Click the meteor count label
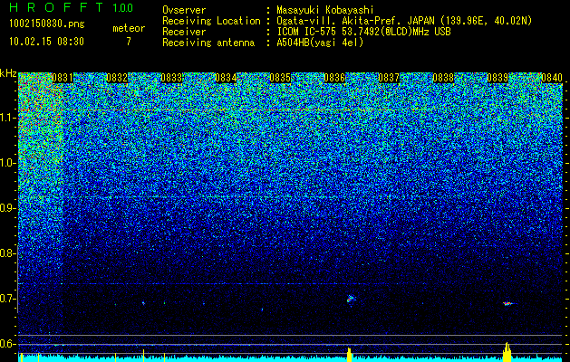Screen dimensions: 570x362 coord(129,28)
